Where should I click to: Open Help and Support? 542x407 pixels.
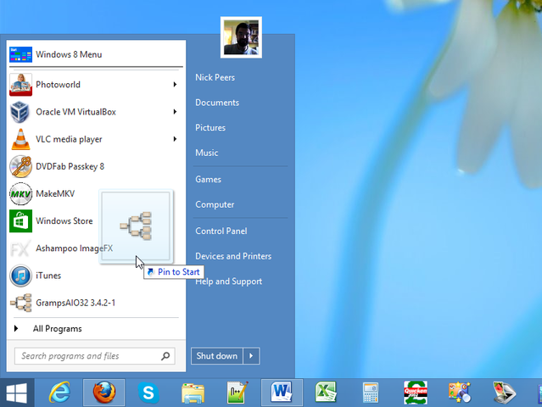pyautogui.click(x=229, y=282)
